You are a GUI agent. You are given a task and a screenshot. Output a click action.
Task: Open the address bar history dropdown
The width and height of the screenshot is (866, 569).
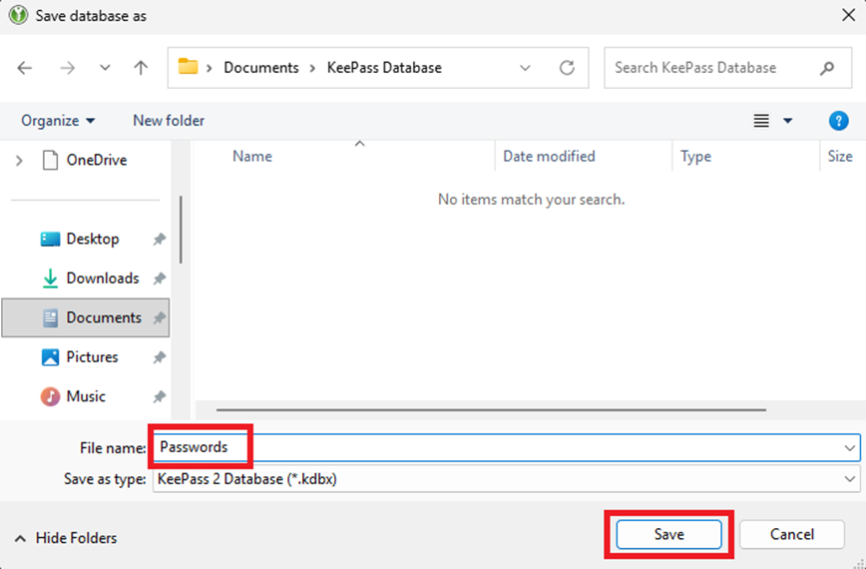526,68
